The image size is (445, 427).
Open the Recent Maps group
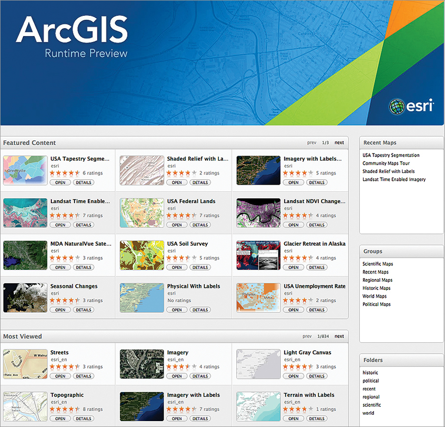(375, 272)
